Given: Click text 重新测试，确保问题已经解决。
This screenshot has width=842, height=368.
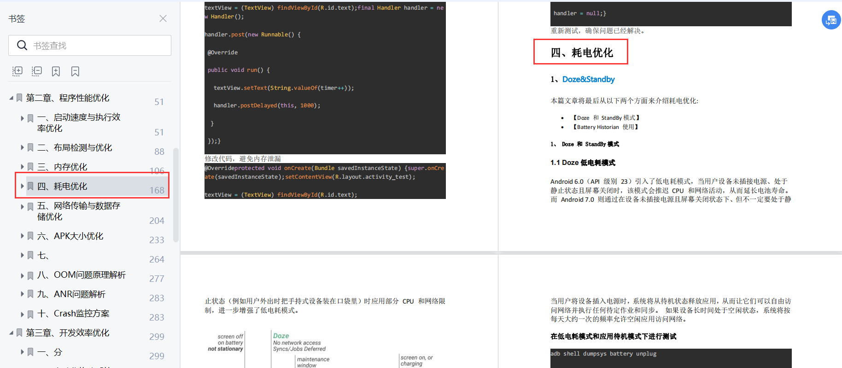Looking at the screenshot, I should [598, 31].
